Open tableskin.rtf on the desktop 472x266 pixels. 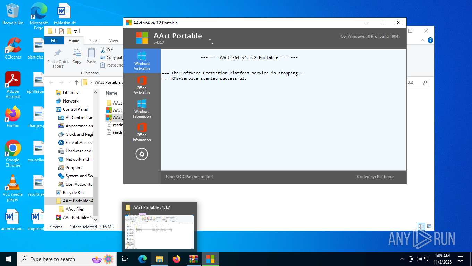point(65,14)
